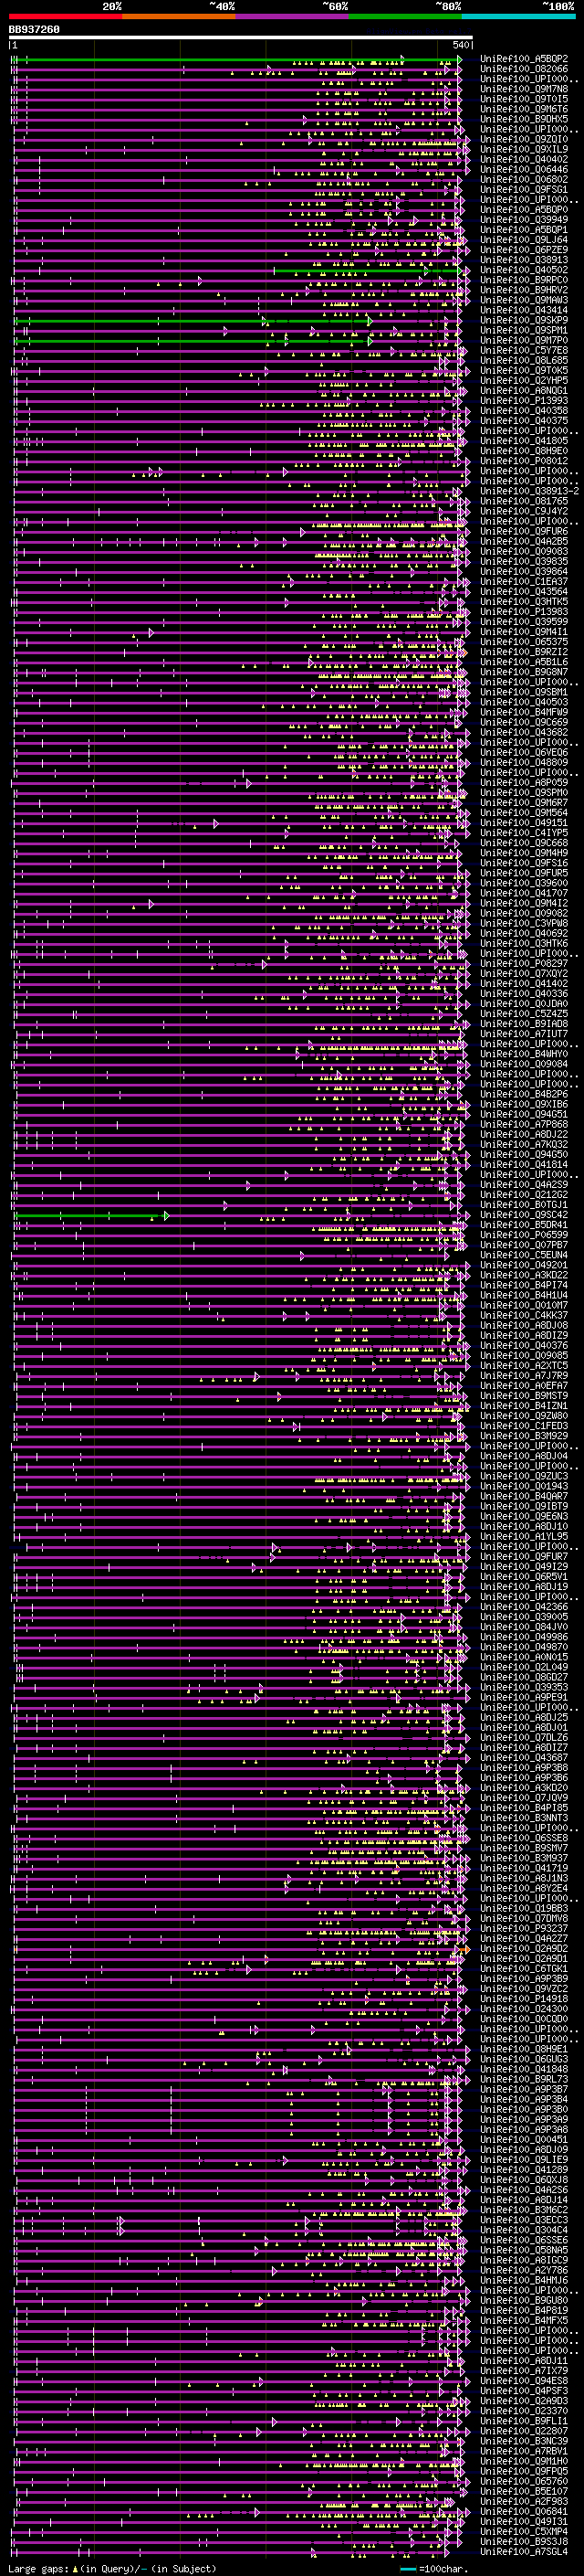Select the UniRef100_B9GU80 entry

click(x=524, y=2300)
